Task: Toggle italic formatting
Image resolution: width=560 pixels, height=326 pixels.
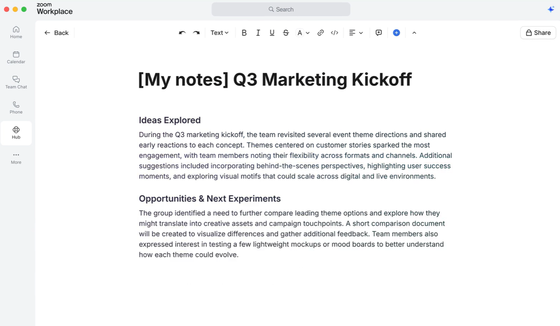Action: (258, 33)
